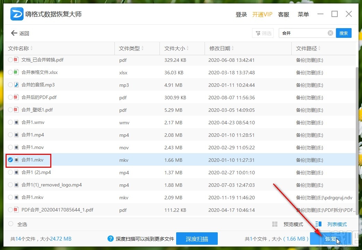Click the preview mode grid icon
The image size is (362, 250).
pyautogui.click(x=275, y=224)
